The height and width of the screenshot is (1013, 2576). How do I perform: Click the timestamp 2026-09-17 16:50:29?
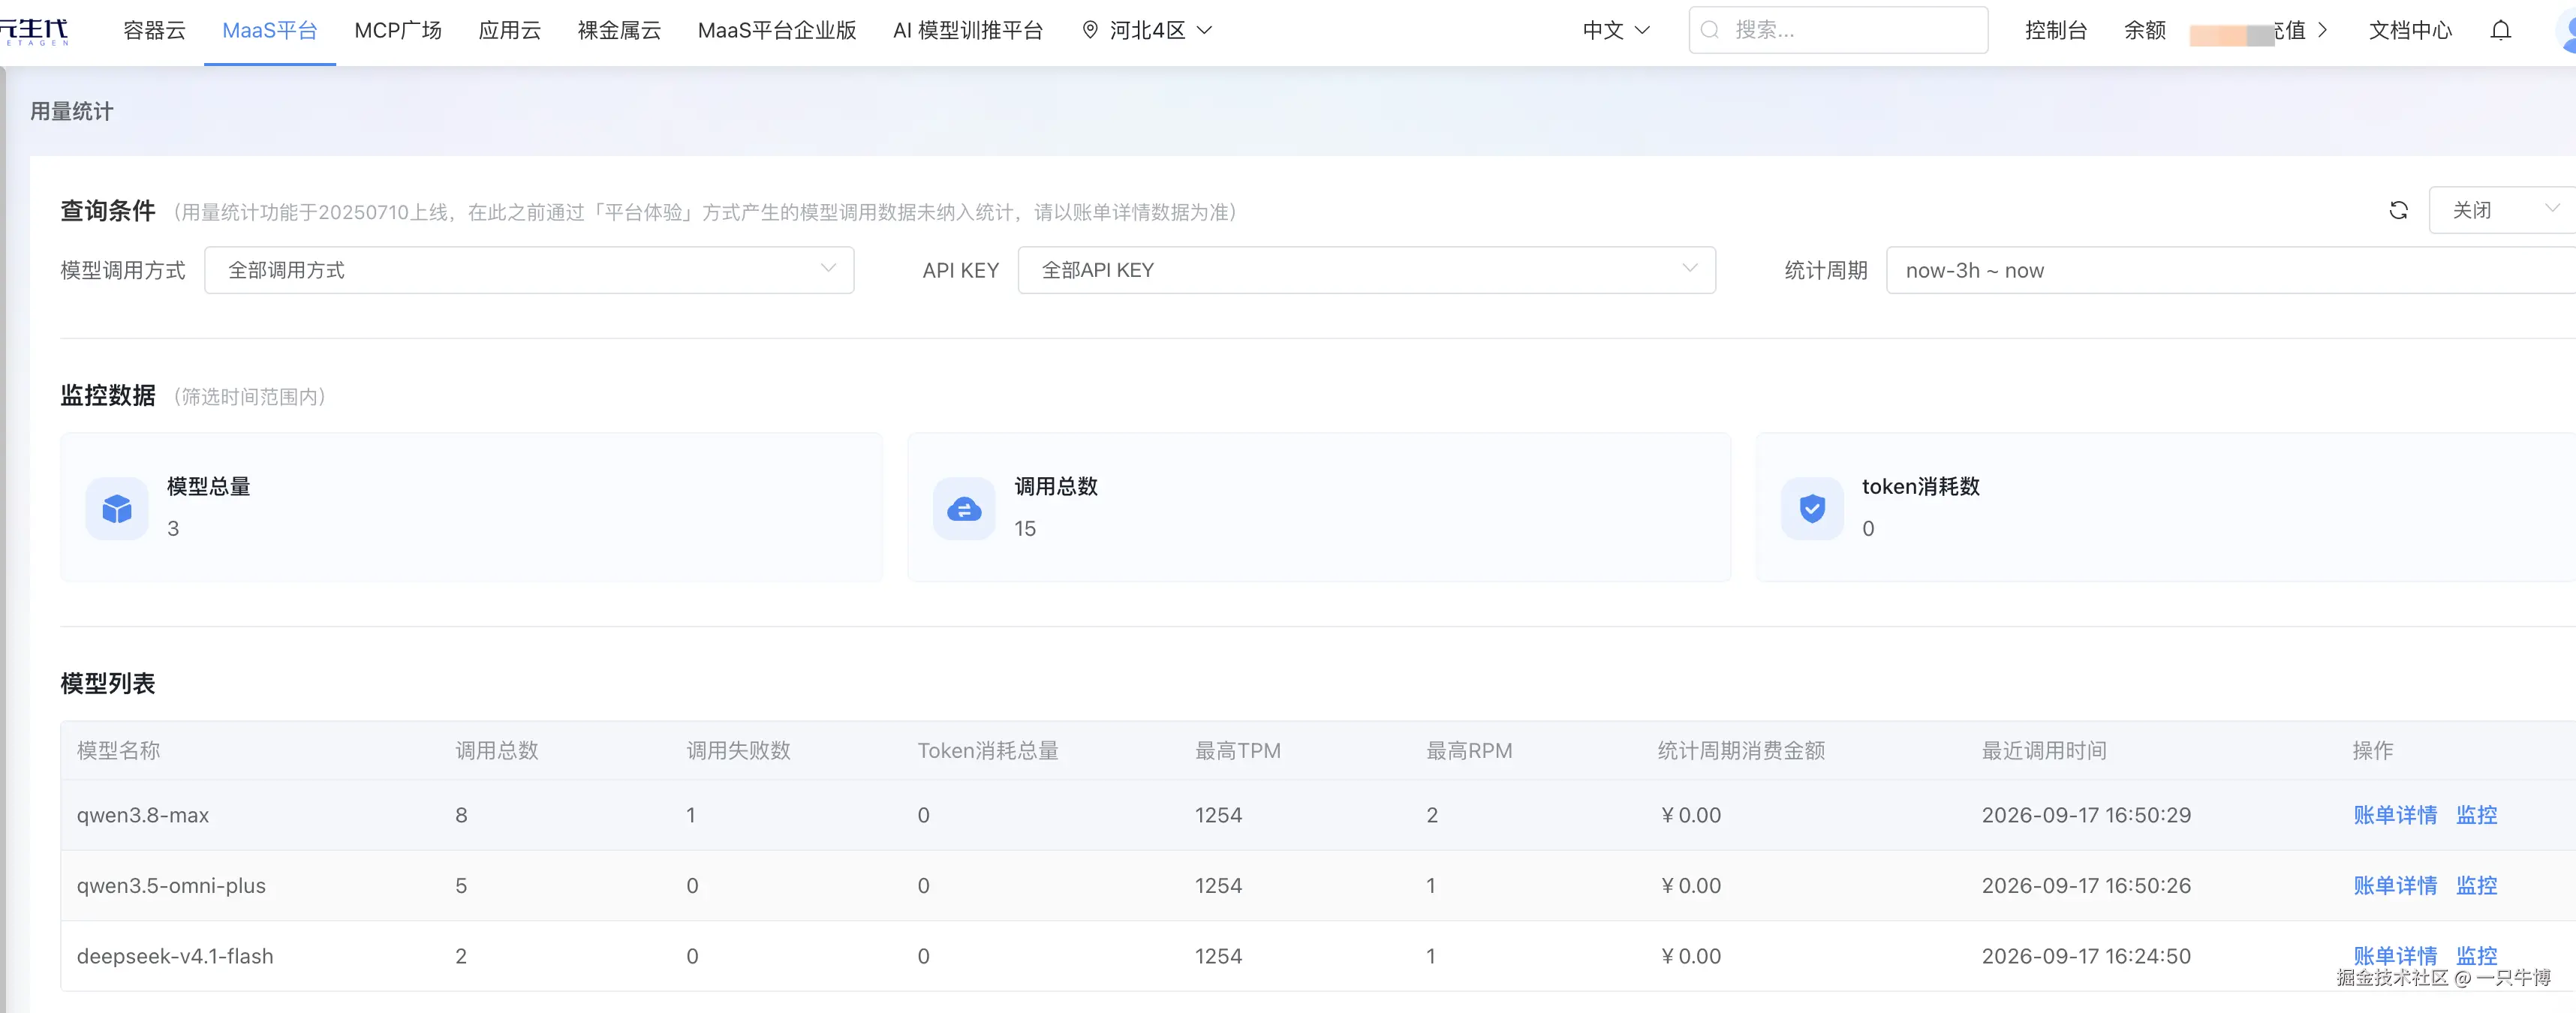tap(2086, 815)
